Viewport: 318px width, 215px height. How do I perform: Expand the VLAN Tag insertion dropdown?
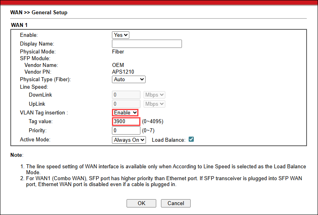point(125,113)
